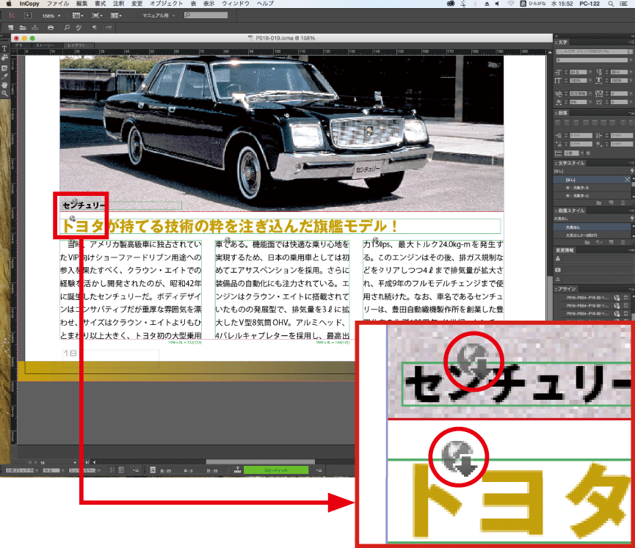The height and width of the screenshot is (548, 635).
Task: Open the マニュアル用 workspace dropdown
Action: pos(159,16)
